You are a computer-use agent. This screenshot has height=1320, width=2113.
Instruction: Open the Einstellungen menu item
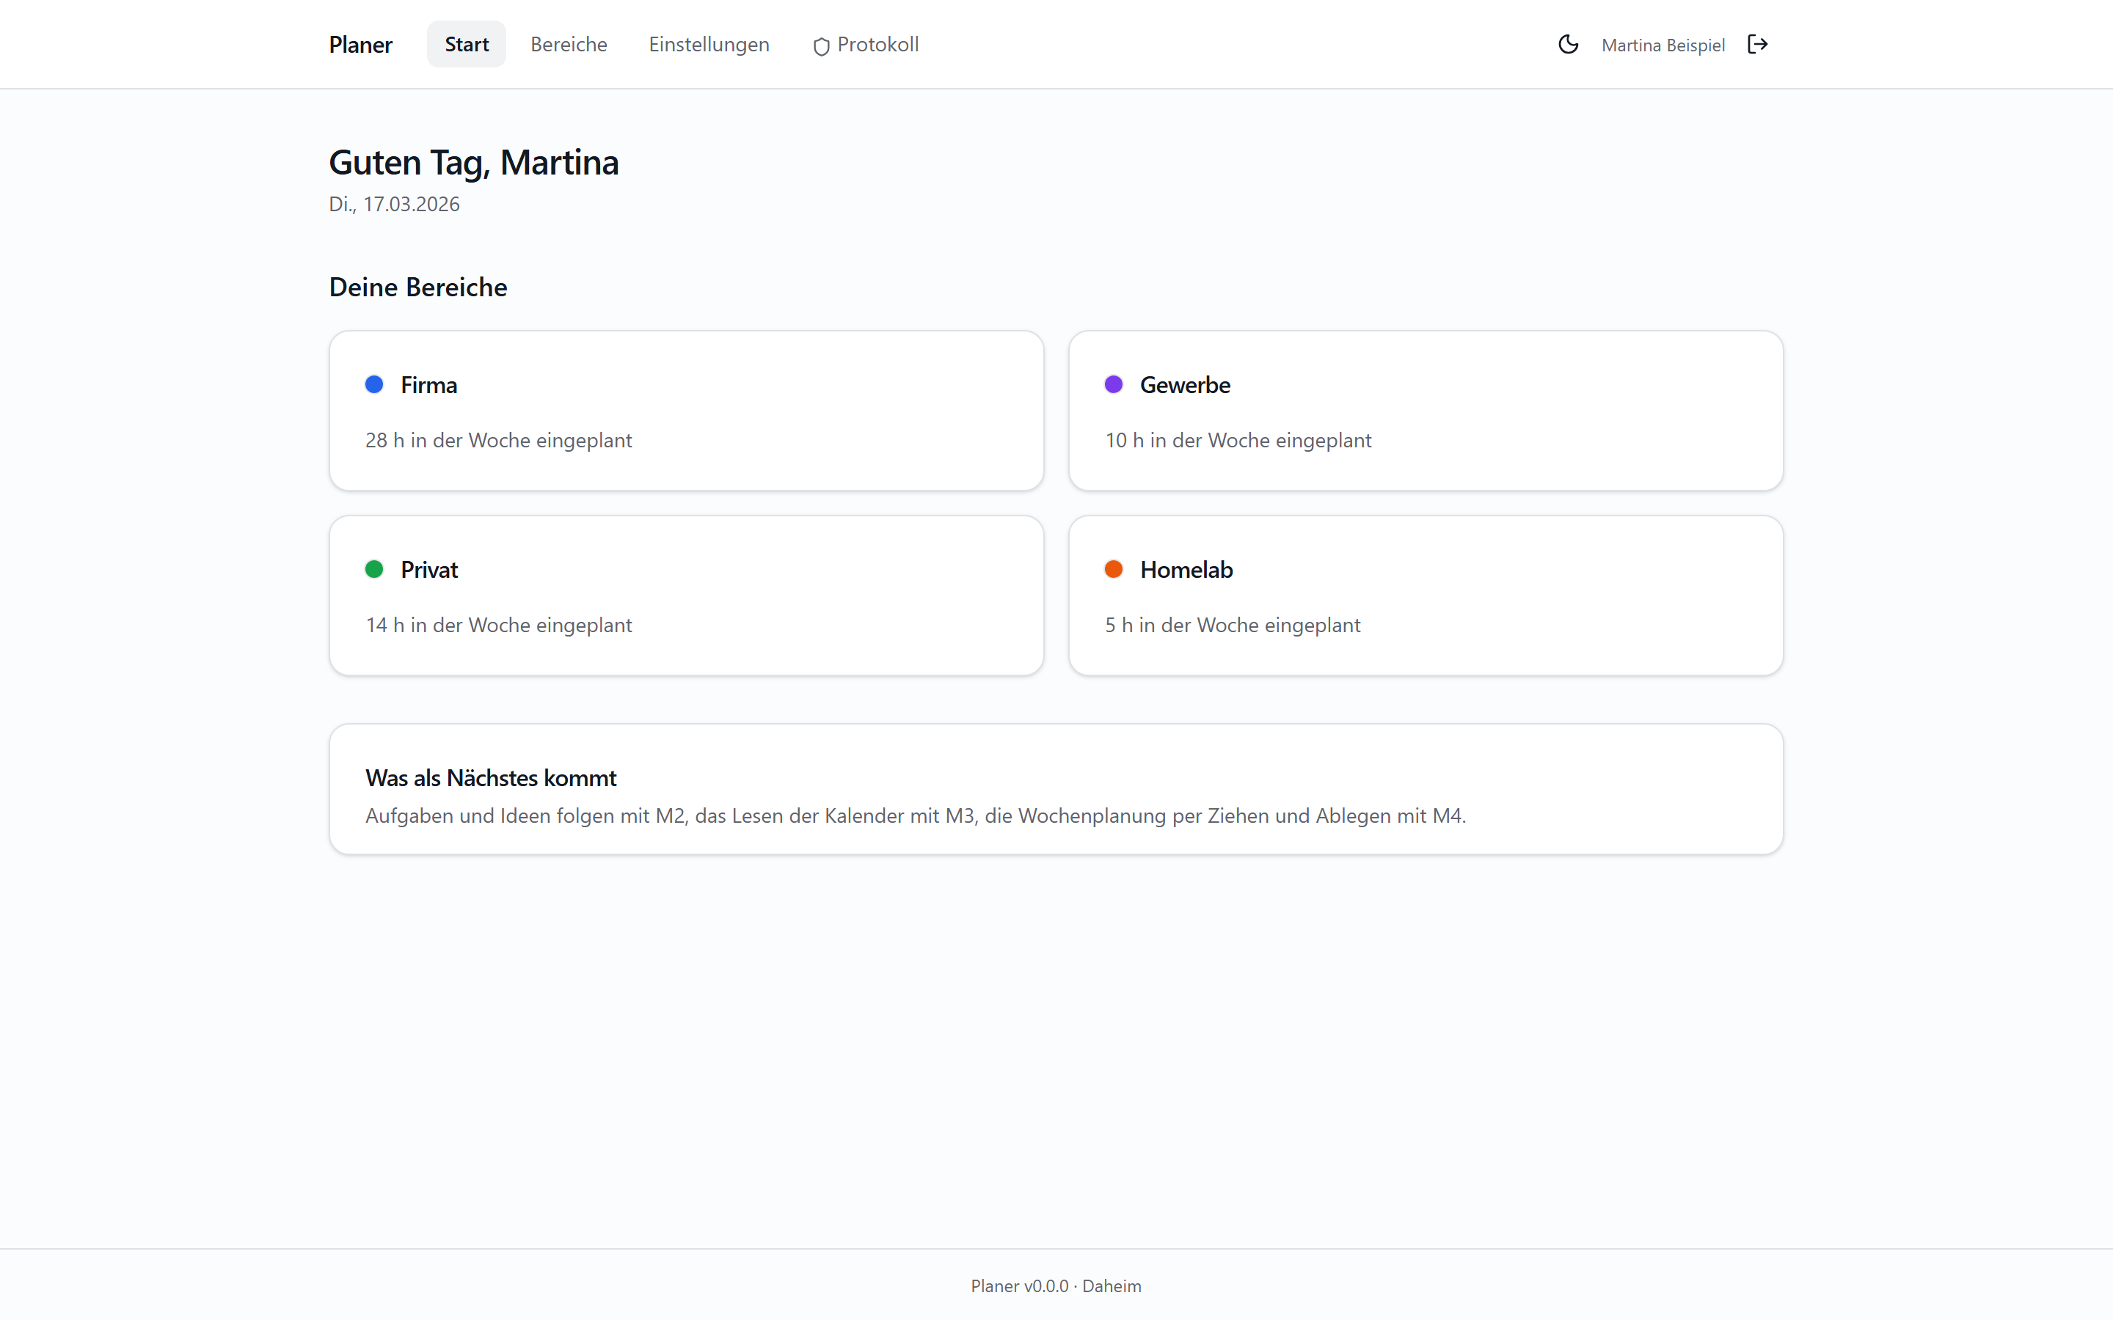pos(709,45)
